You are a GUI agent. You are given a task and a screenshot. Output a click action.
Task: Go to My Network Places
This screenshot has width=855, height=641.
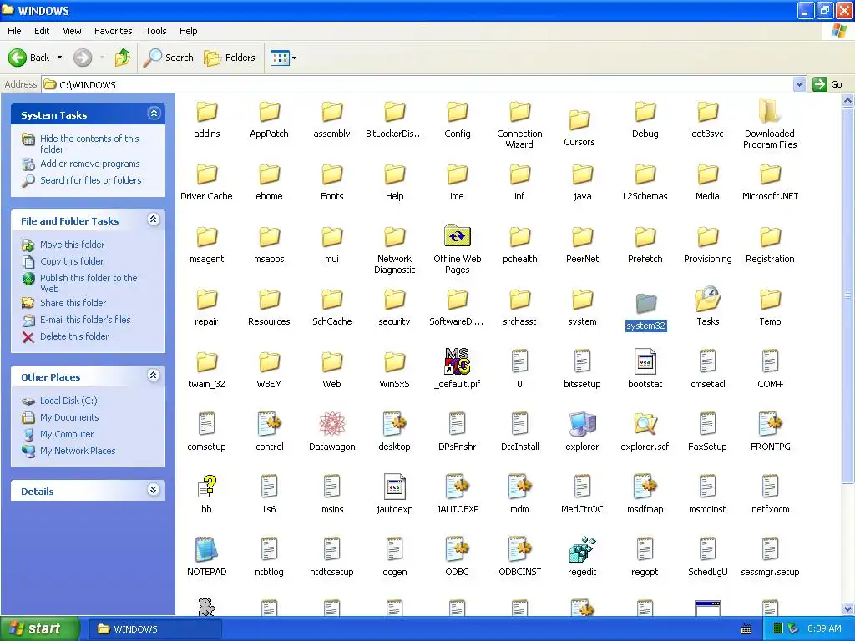78,451
